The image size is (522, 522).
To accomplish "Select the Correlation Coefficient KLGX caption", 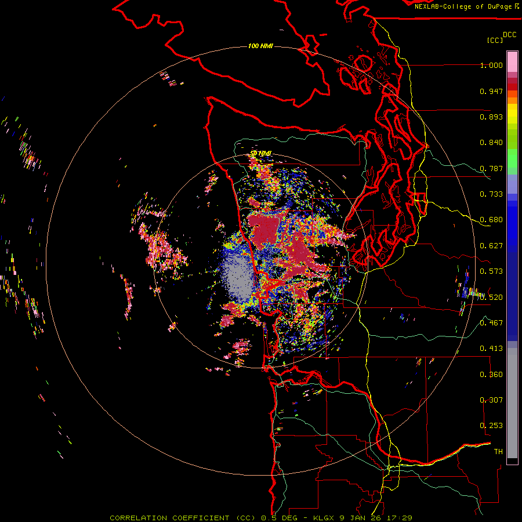I will (x=261, y=518).
